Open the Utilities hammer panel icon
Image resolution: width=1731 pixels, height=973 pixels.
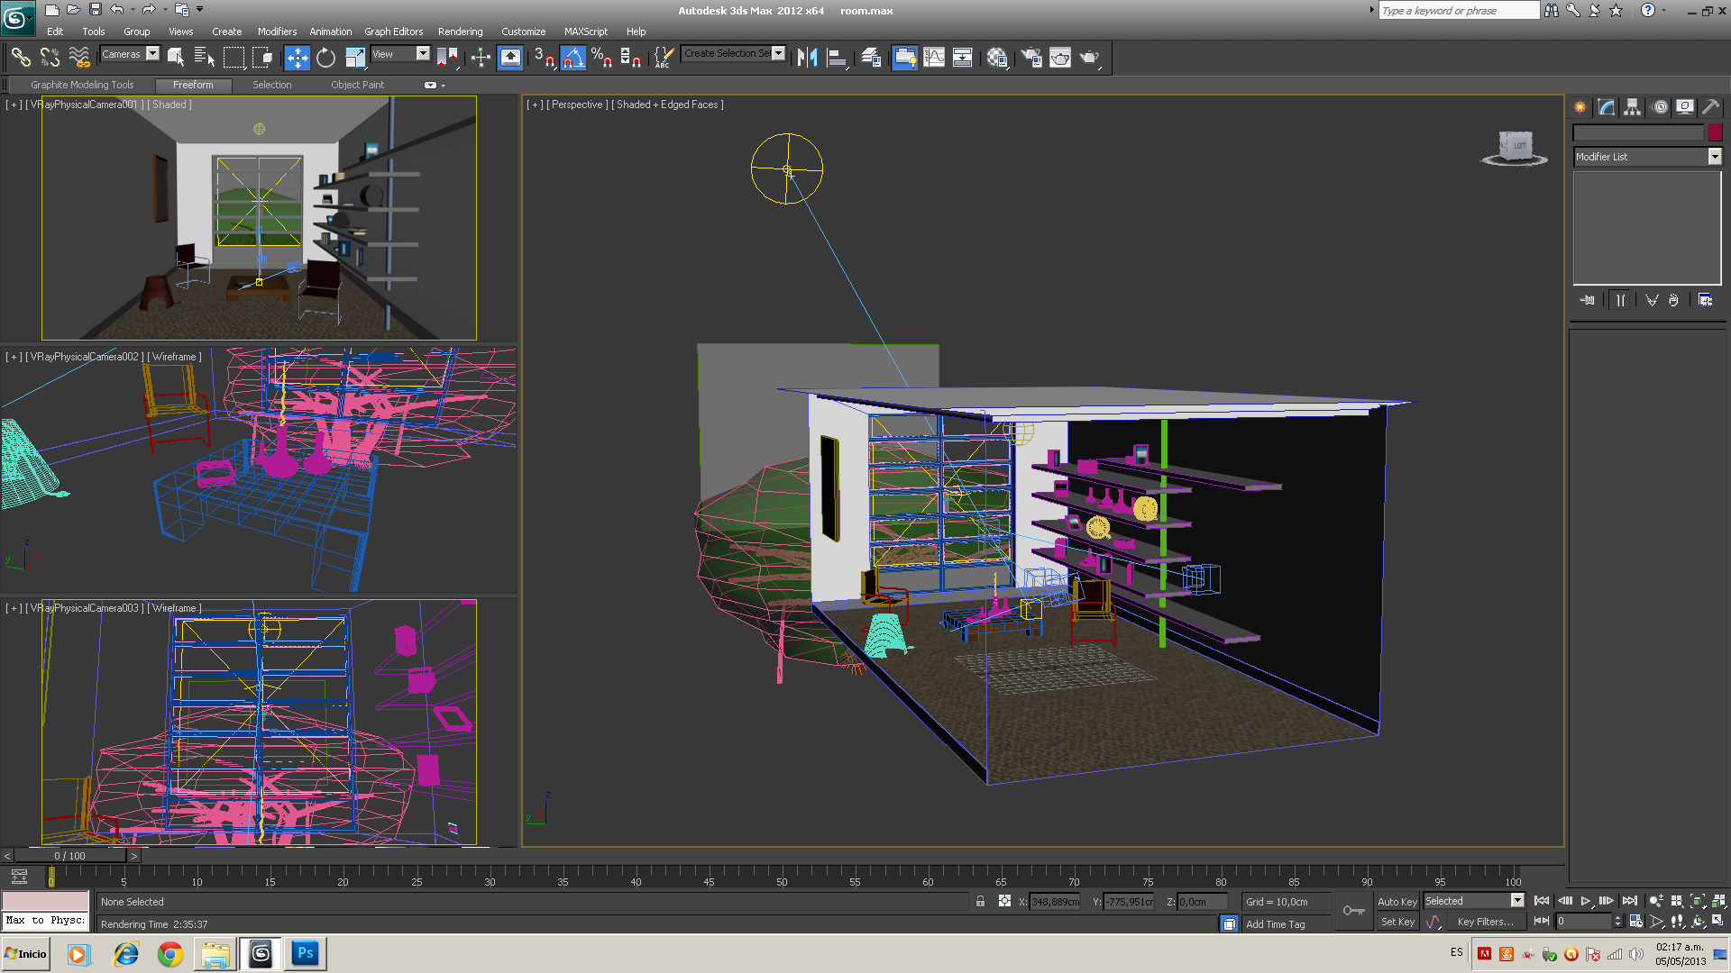coord(1710,107)
